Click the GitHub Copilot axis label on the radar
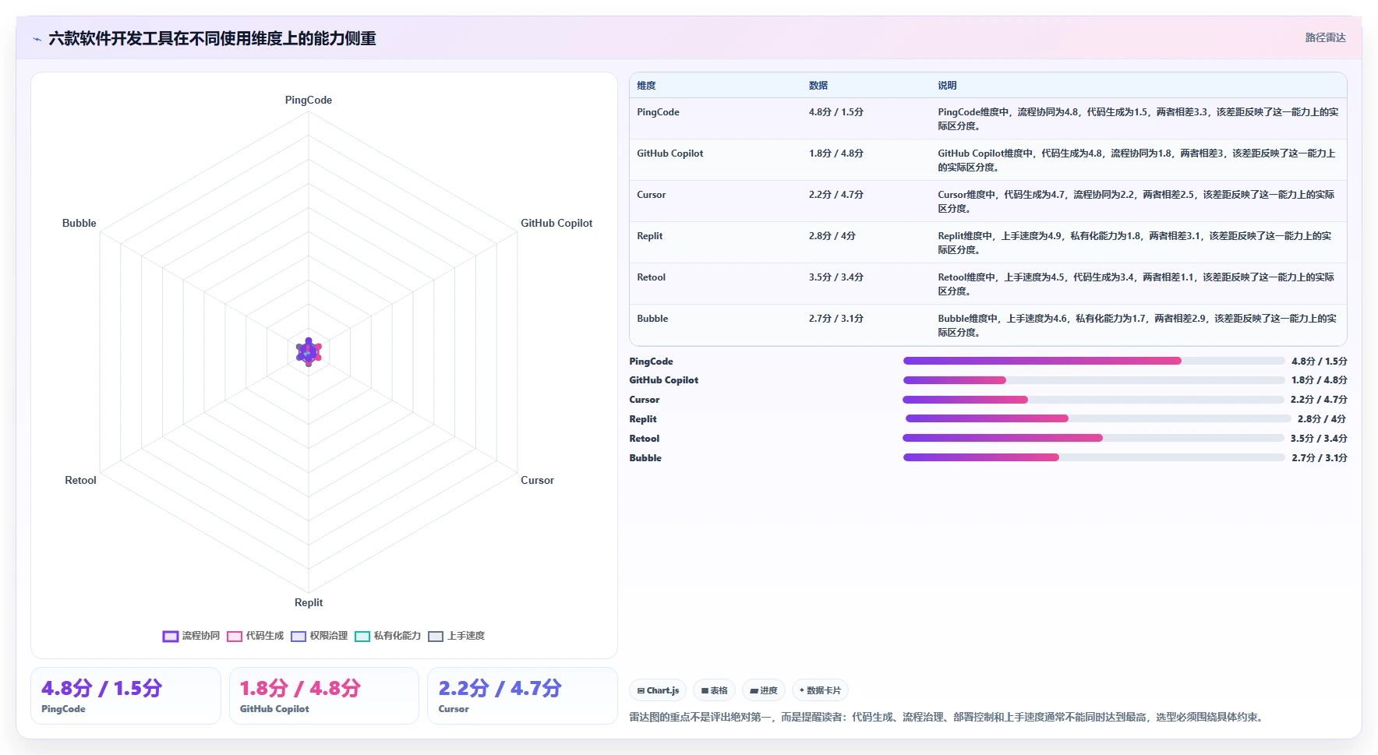Image resolution: width=1378 pixels, height=755 pixels. pyautogui.click(x=556, y=223)
